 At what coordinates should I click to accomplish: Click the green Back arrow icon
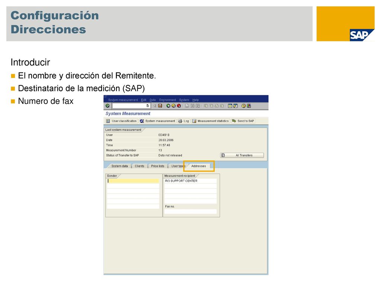(168, 106)
